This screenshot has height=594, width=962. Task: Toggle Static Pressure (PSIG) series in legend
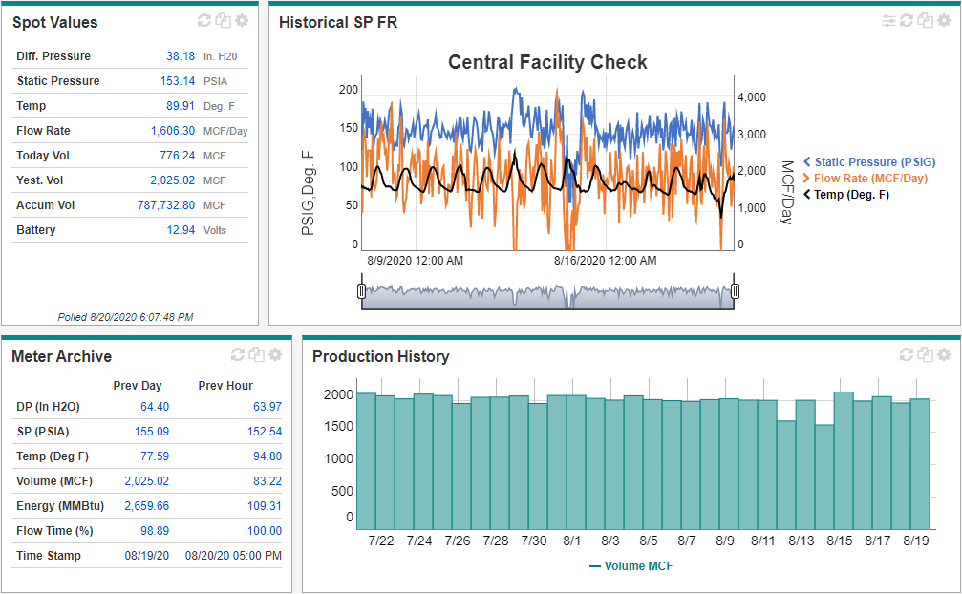pos(874,162)
